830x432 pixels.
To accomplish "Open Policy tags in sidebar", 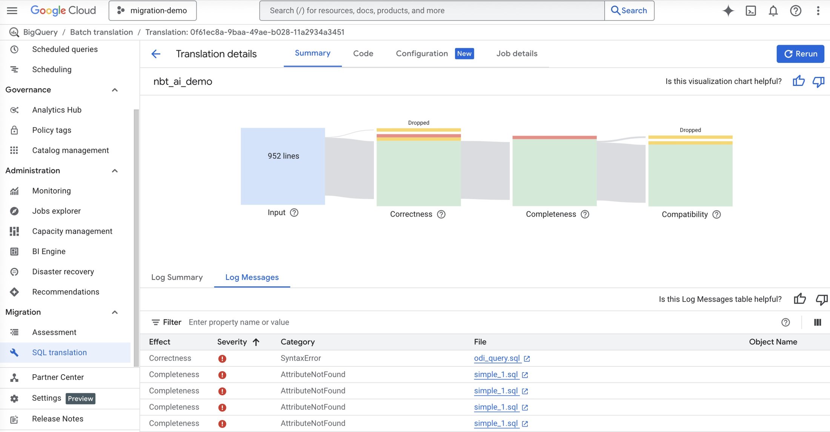I will click(65, 130).
